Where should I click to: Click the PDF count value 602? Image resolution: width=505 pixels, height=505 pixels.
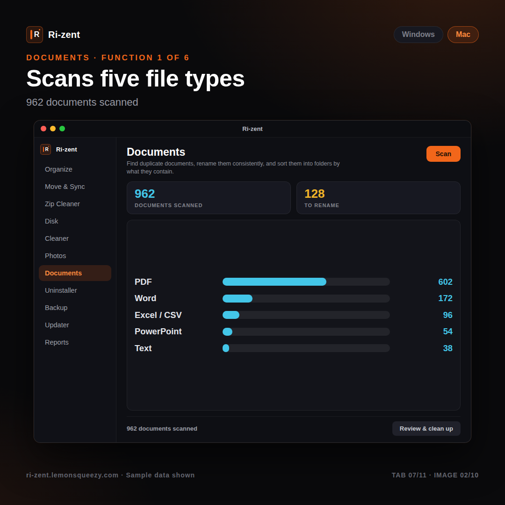[446, 282]
